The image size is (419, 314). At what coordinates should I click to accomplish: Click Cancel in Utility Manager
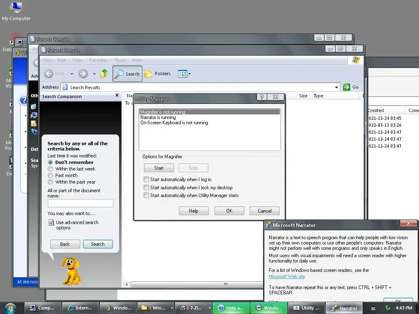click(x=265, y=211)
